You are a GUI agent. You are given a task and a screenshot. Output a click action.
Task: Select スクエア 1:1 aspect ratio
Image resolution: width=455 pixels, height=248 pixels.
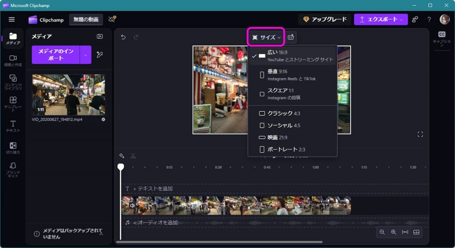click(x=292, y=94)
